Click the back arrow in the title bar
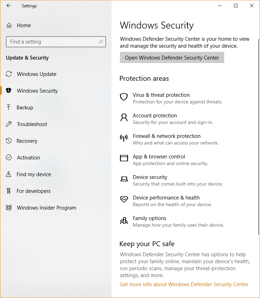The image size is (260, 298). pyautogui.click(x=9, y=6)
